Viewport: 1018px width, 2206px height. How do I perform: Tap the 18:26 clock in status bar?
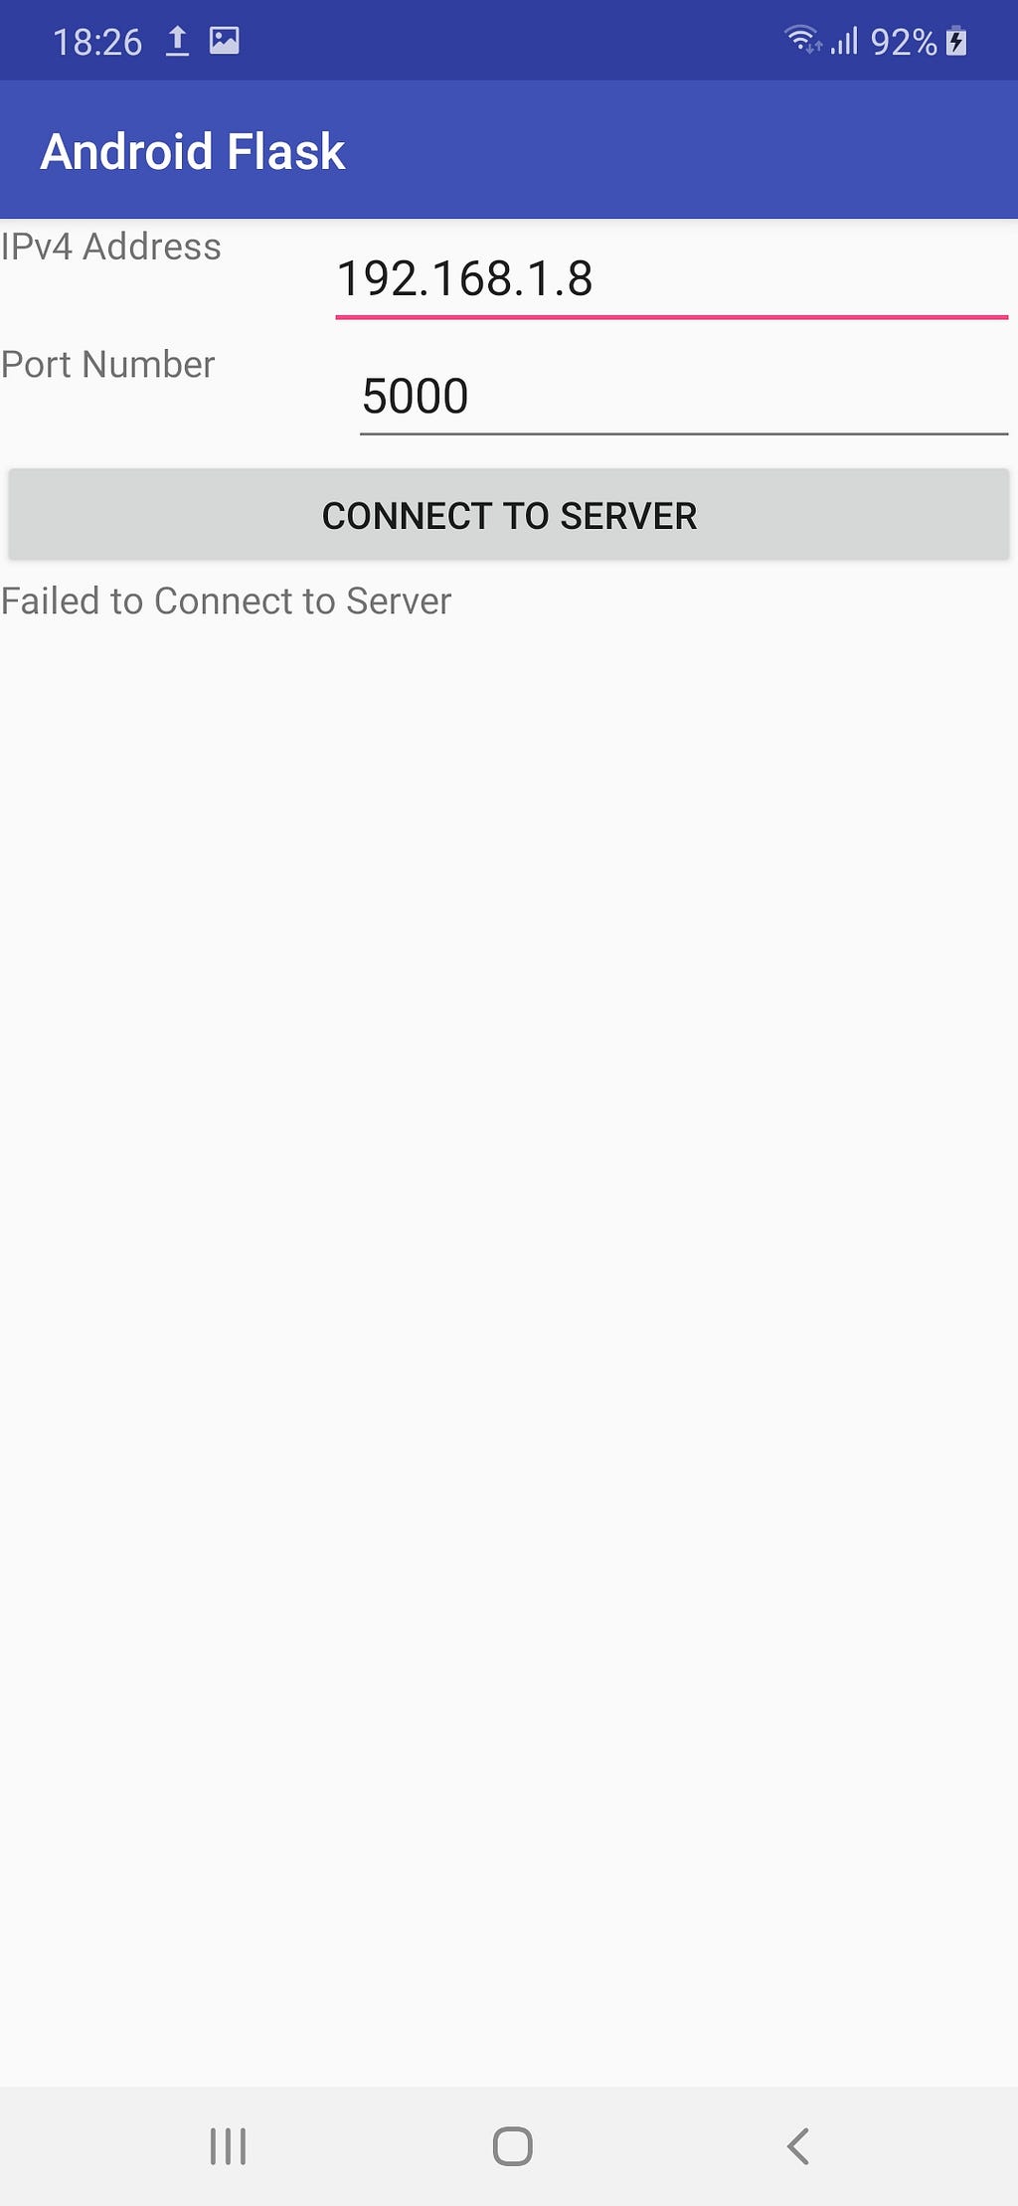pyautogui.click(x=97, y=42)
